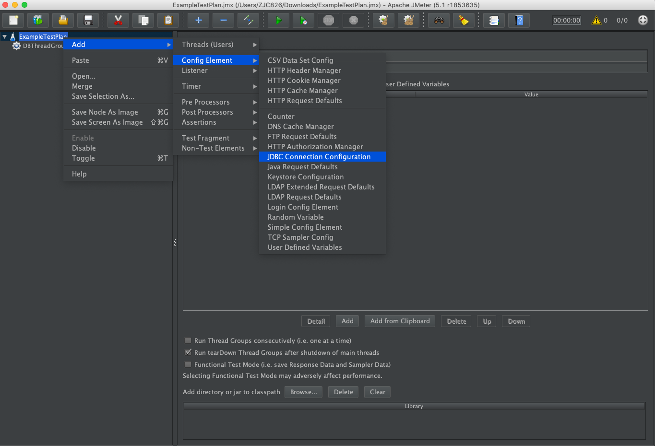Click the Paste clipboard toolbar icon
Image resolution: width=655 pixels, height=446 pixels.
[168, 20]
